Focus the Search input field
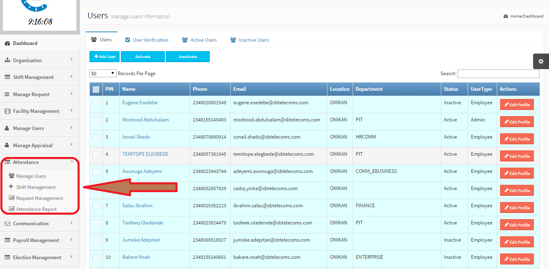549x269 pixels. (x=498, y=74)
